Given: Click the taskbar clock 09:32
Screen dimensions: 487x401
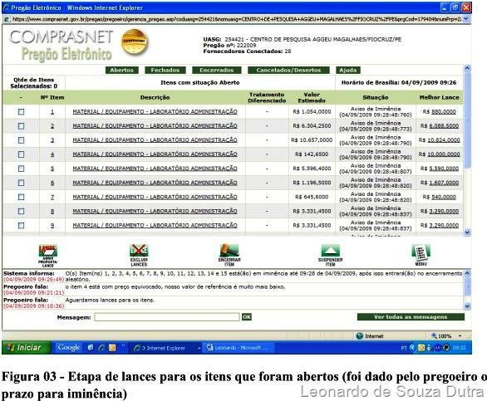Looking at the screenshot, I should [459, 348].
